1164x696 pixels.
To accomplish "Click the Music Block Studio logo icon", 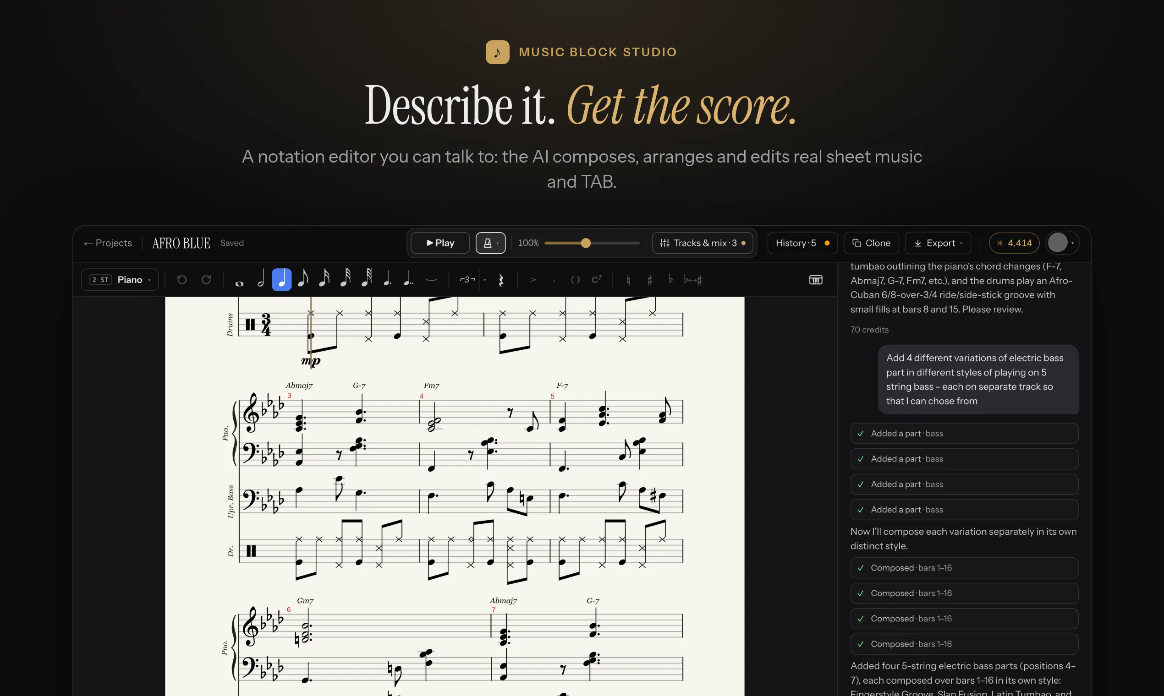I will click(498, 52).
